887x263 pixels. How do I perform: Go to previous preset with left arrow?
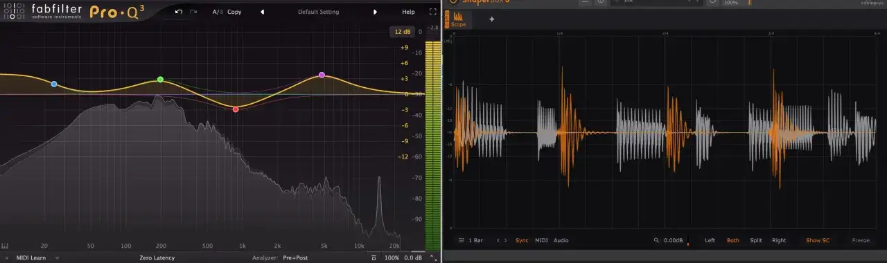point(262,12)
